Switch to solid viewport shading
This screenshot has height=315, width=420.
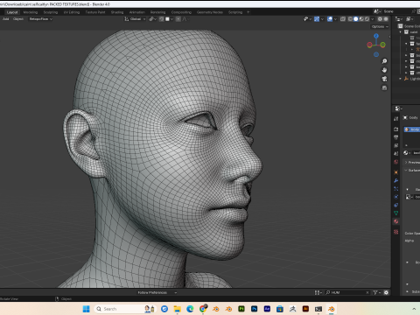(356, 19)
